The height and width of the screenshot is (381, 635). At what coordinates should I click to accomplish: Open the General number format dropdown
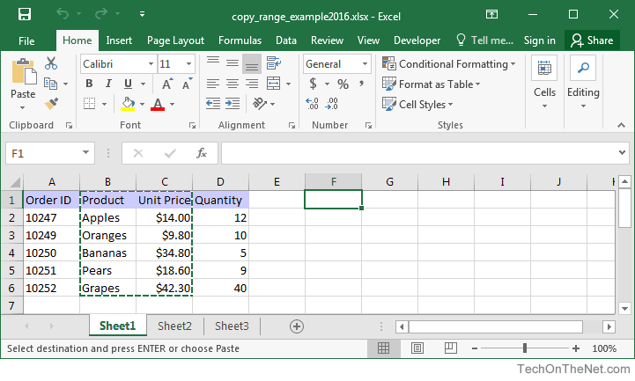click(x=365, y=64)
